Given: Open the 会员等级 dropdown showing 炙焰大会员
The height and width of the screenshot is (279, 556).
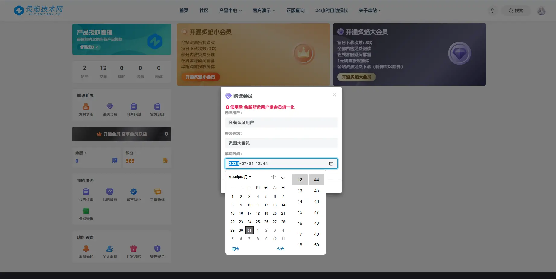Looking at the screenshot, I should click(x=281, y=143).
